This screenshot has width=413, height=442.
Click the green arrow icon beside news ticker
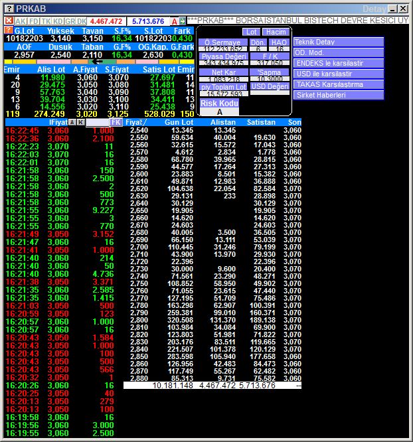pos(183,21)
